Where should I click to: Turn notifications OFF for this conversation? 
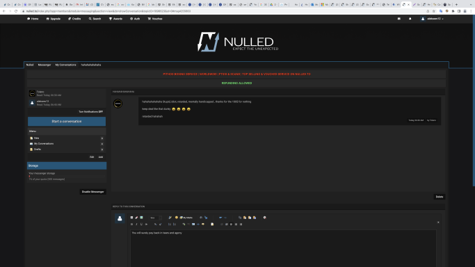click(90, 112)
